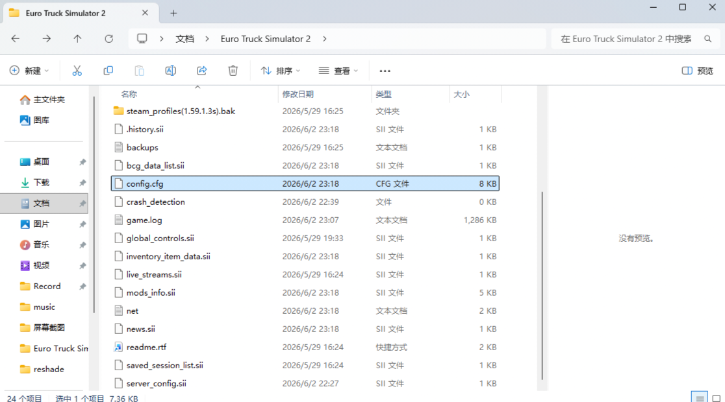The image size is (725, 402).
Task: Select mods_info.sii file
Action: tap(305, 293)
